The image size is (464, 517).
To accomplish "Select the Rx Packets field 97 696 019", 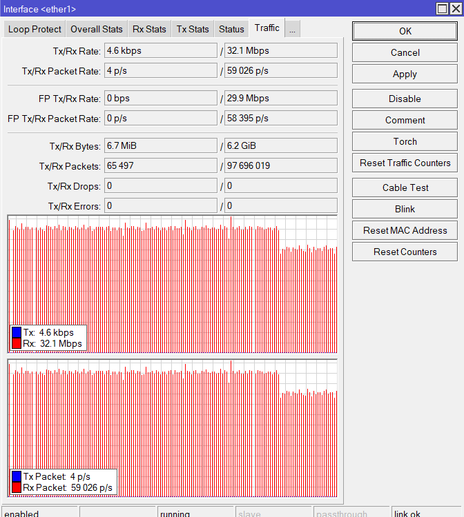I will tap(281, 165).
